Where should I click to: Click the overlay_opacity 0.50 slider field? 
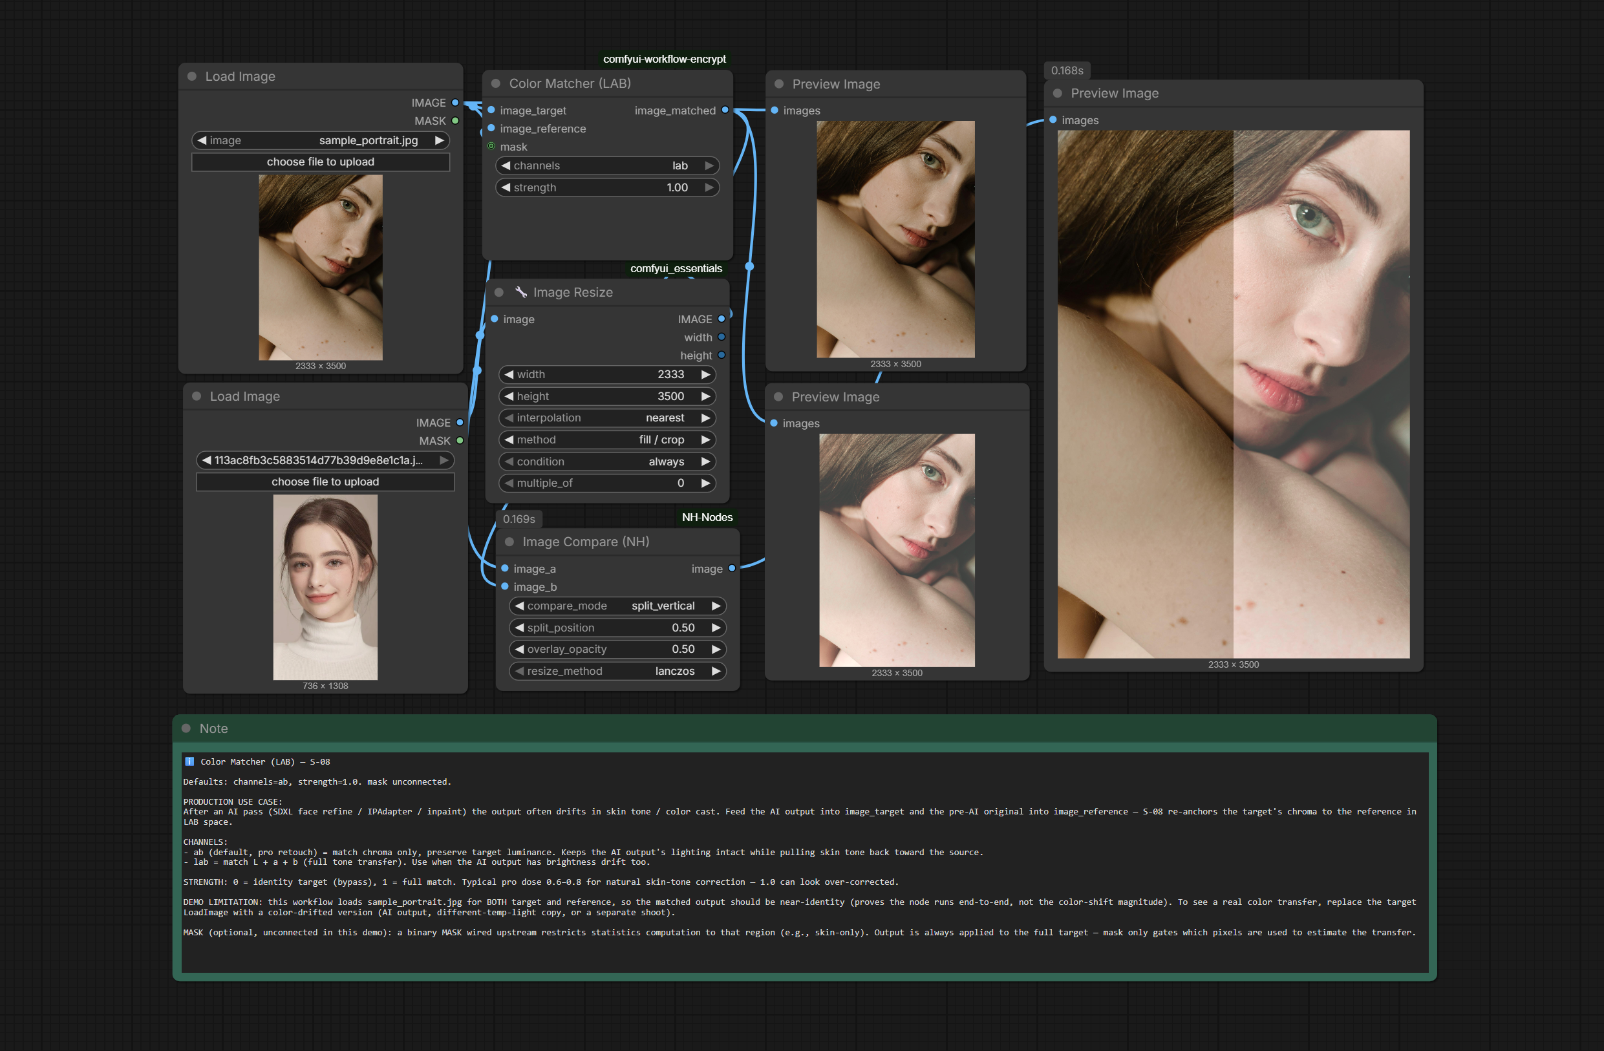617,649
